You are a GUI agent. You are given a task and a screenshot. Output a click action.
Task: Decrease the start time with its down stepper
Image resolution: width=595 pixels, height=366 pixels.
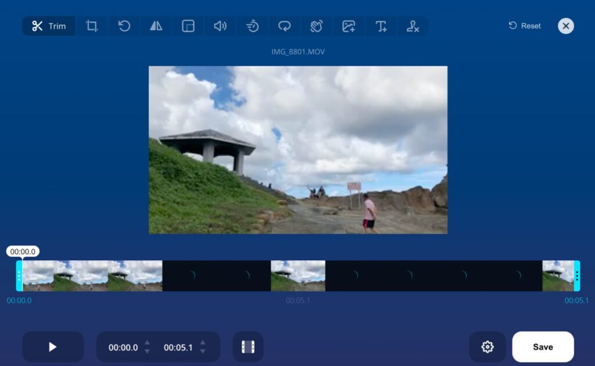(147, 350)
